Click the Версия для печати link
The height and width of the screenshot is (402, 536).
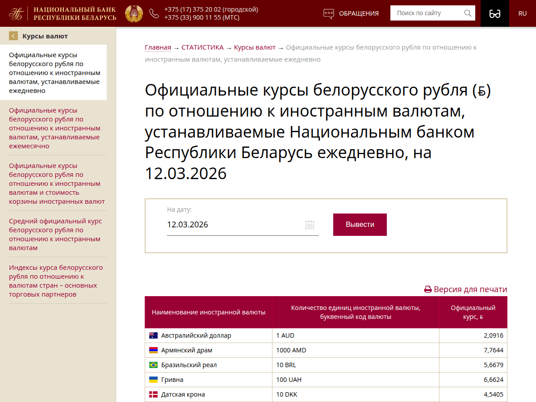point(465,289)
